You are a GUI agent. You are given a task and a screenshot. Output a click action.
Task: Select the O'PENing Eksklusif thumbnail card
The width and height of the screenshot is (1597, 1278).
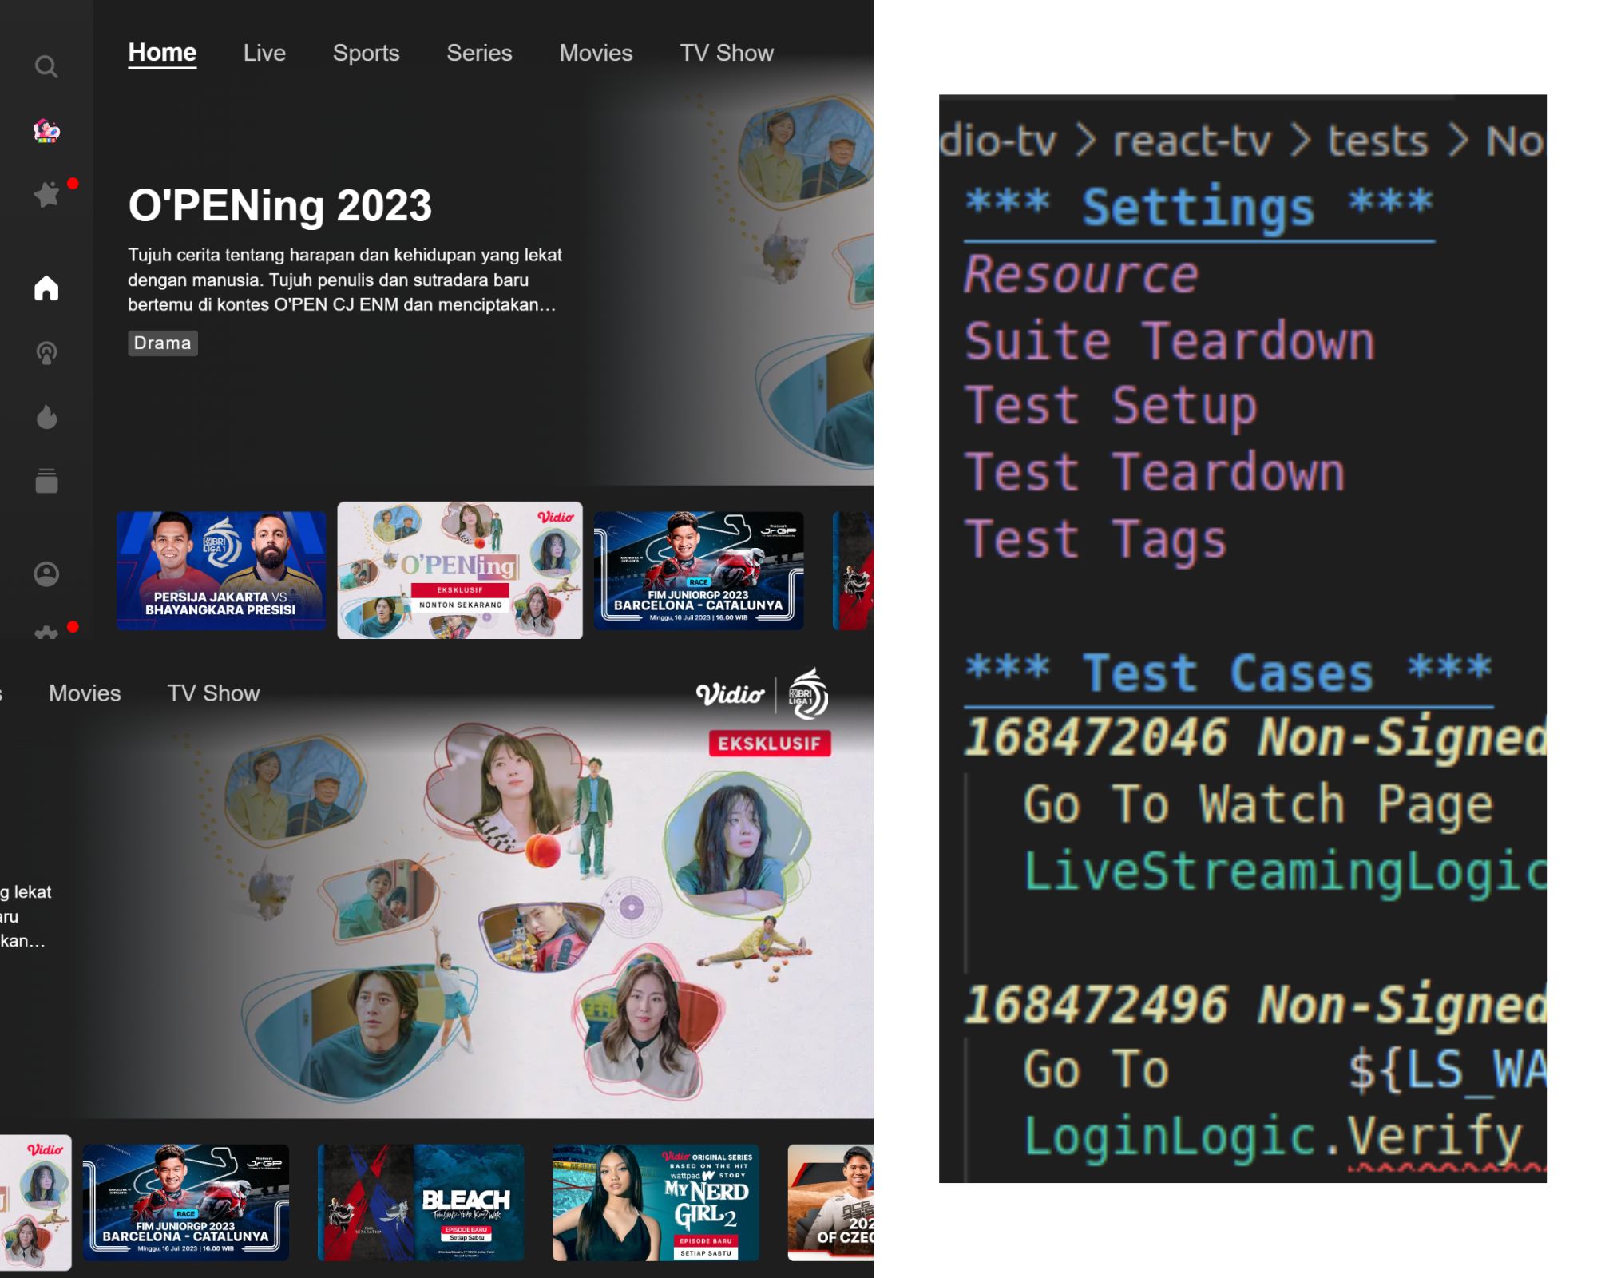click(460, 570)
